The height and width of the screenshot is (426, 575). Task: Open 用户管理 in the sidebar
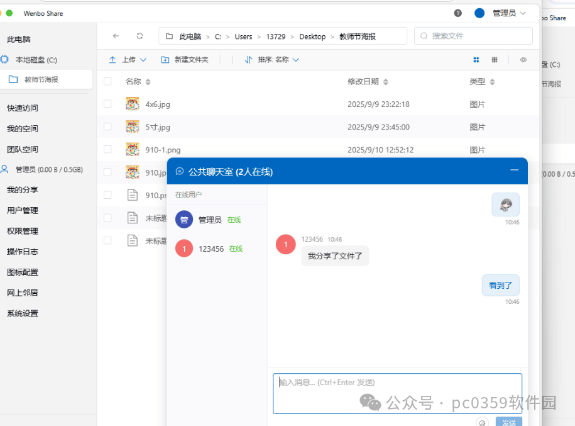[x=23, y=211]
